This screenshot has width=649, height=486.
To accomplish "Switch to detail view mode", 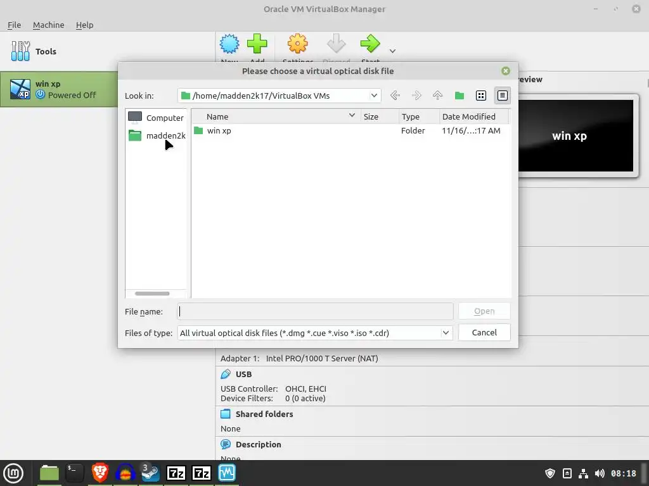I will tap(503, 96).
